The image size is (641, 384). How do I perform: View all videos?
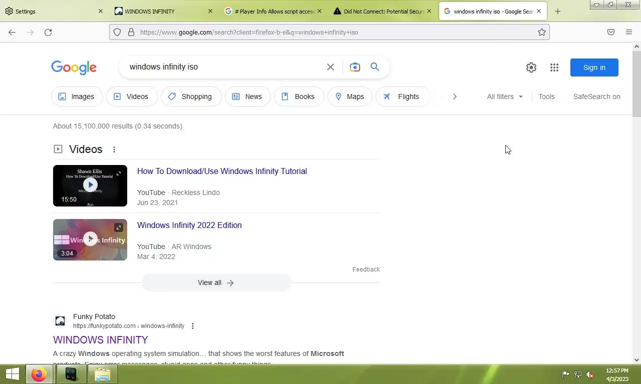(216, 282)
